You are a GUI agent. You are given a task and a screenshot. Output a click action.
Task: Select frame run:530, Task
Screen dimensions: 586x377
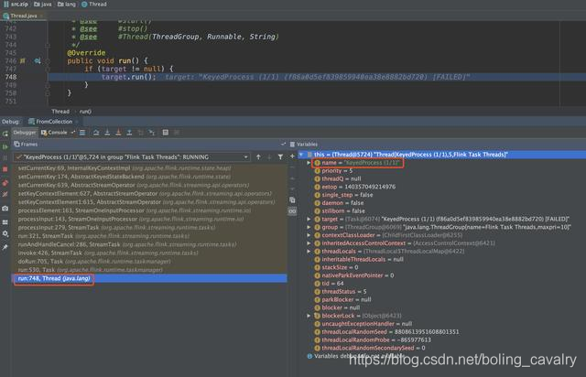[x=149, y=270]
